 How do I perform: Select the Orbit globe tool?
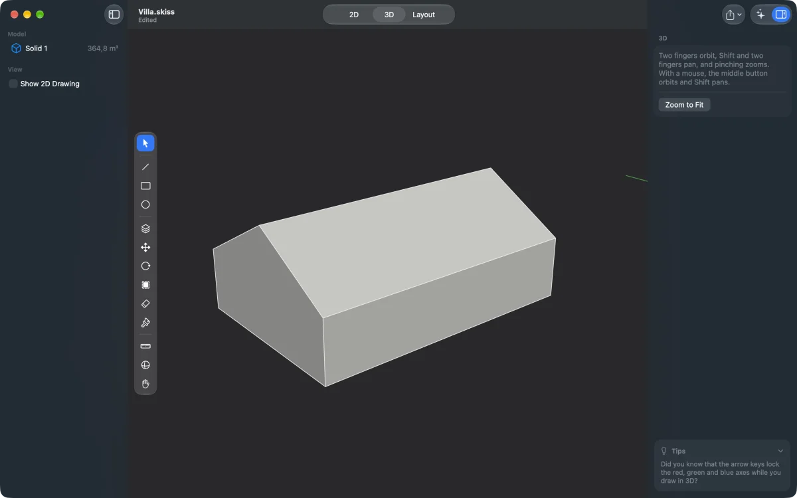point(145,365)
